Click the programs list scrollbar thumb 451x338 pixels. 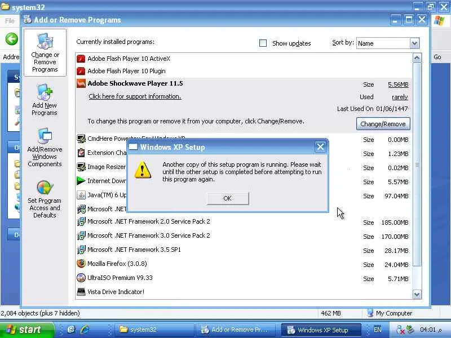[417, 164]
